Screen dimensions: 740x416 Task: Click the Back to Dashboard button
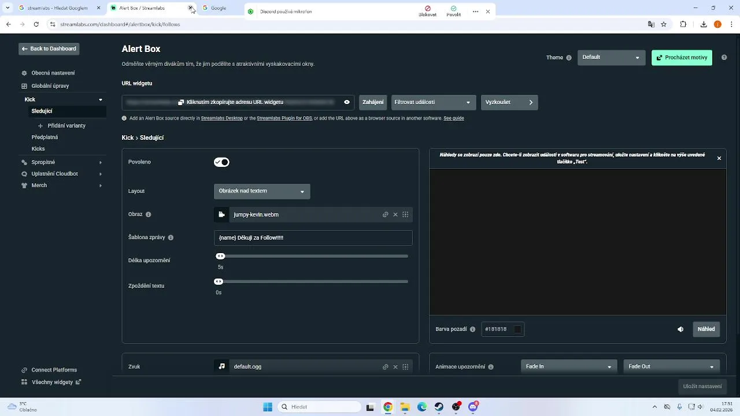point(49,49)
